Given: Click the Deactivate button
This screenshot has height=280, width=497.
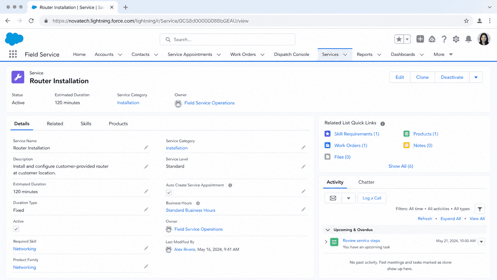Looking at the screenshot, I should coord(452,77).
